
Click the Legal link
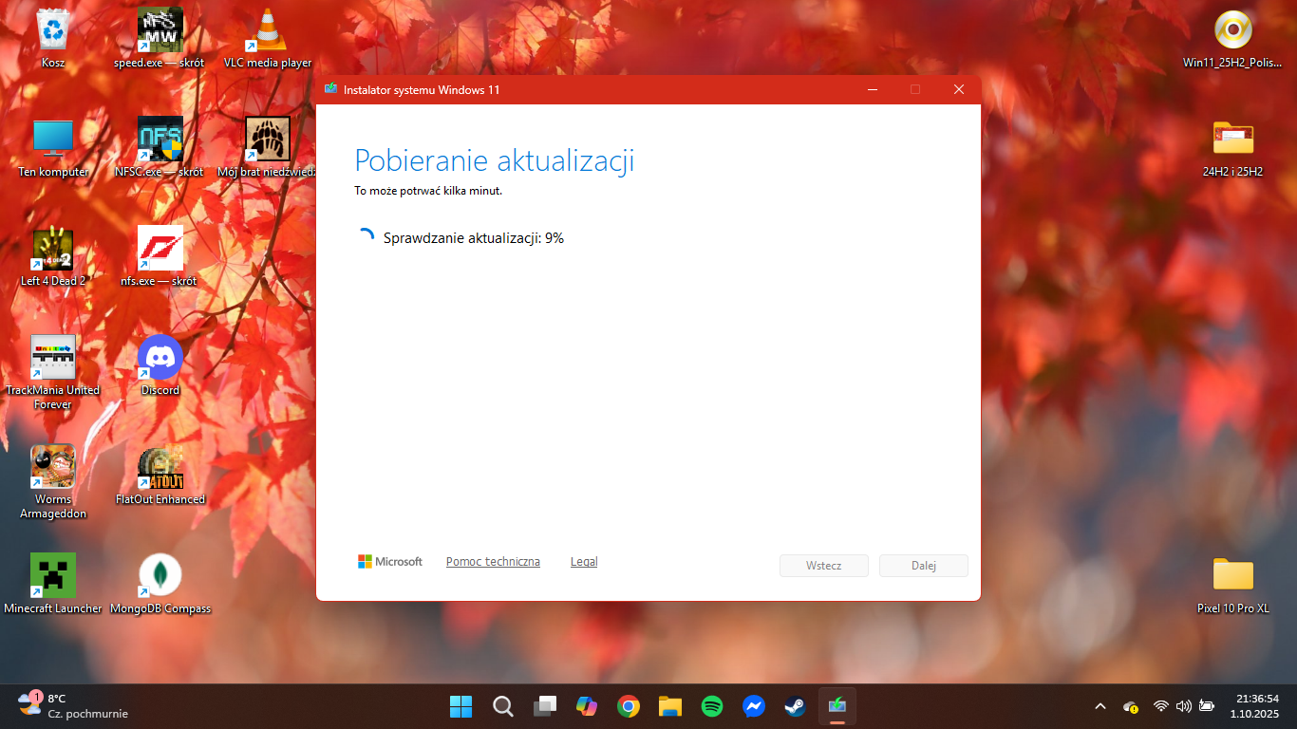584,562
